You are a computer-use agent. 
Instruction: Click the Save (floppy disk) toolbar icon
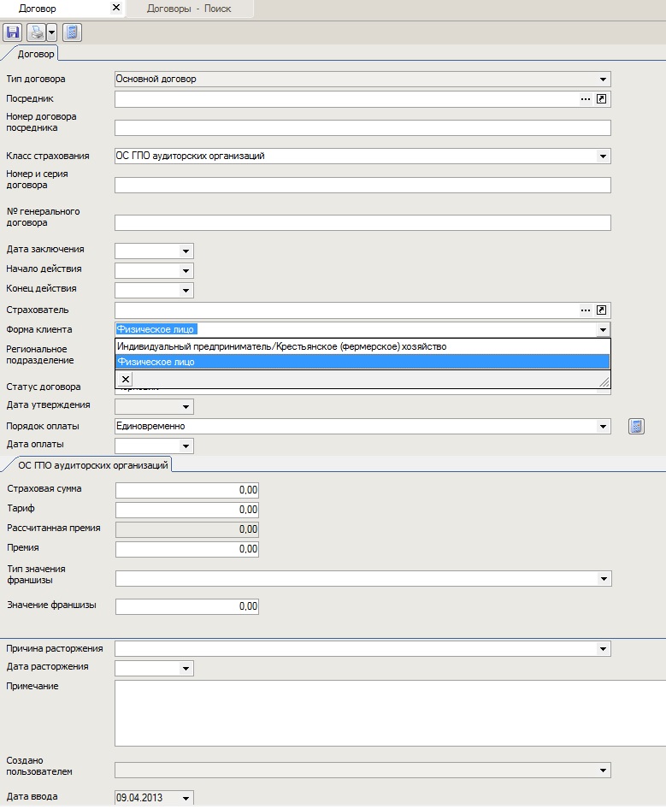click(13, 32)
